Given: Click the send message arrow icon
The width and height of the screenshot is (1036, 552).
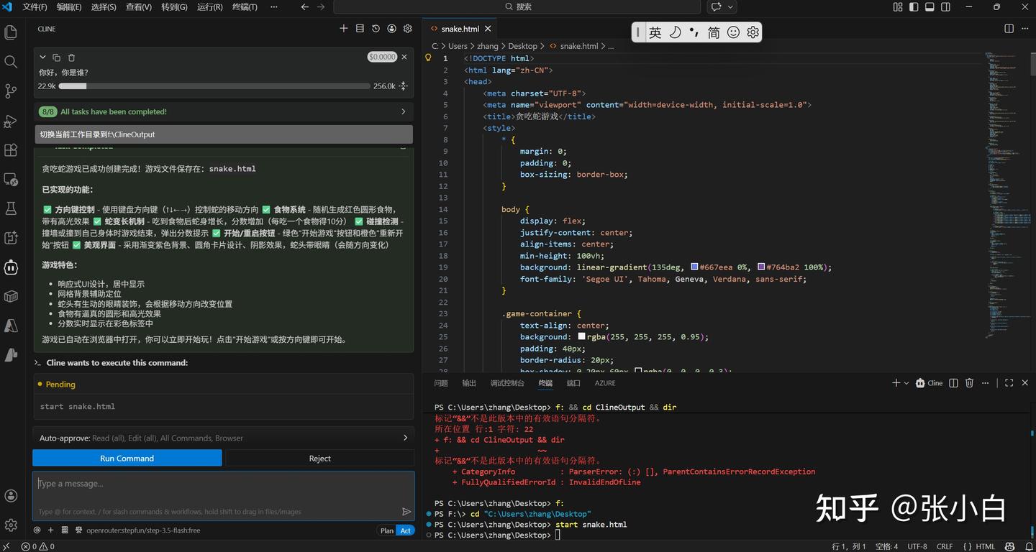Looking at the screenshot, I should pos(406,512).
